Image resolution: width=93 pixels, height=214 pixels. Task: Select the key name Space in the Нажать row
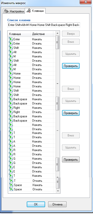[18, 185]
